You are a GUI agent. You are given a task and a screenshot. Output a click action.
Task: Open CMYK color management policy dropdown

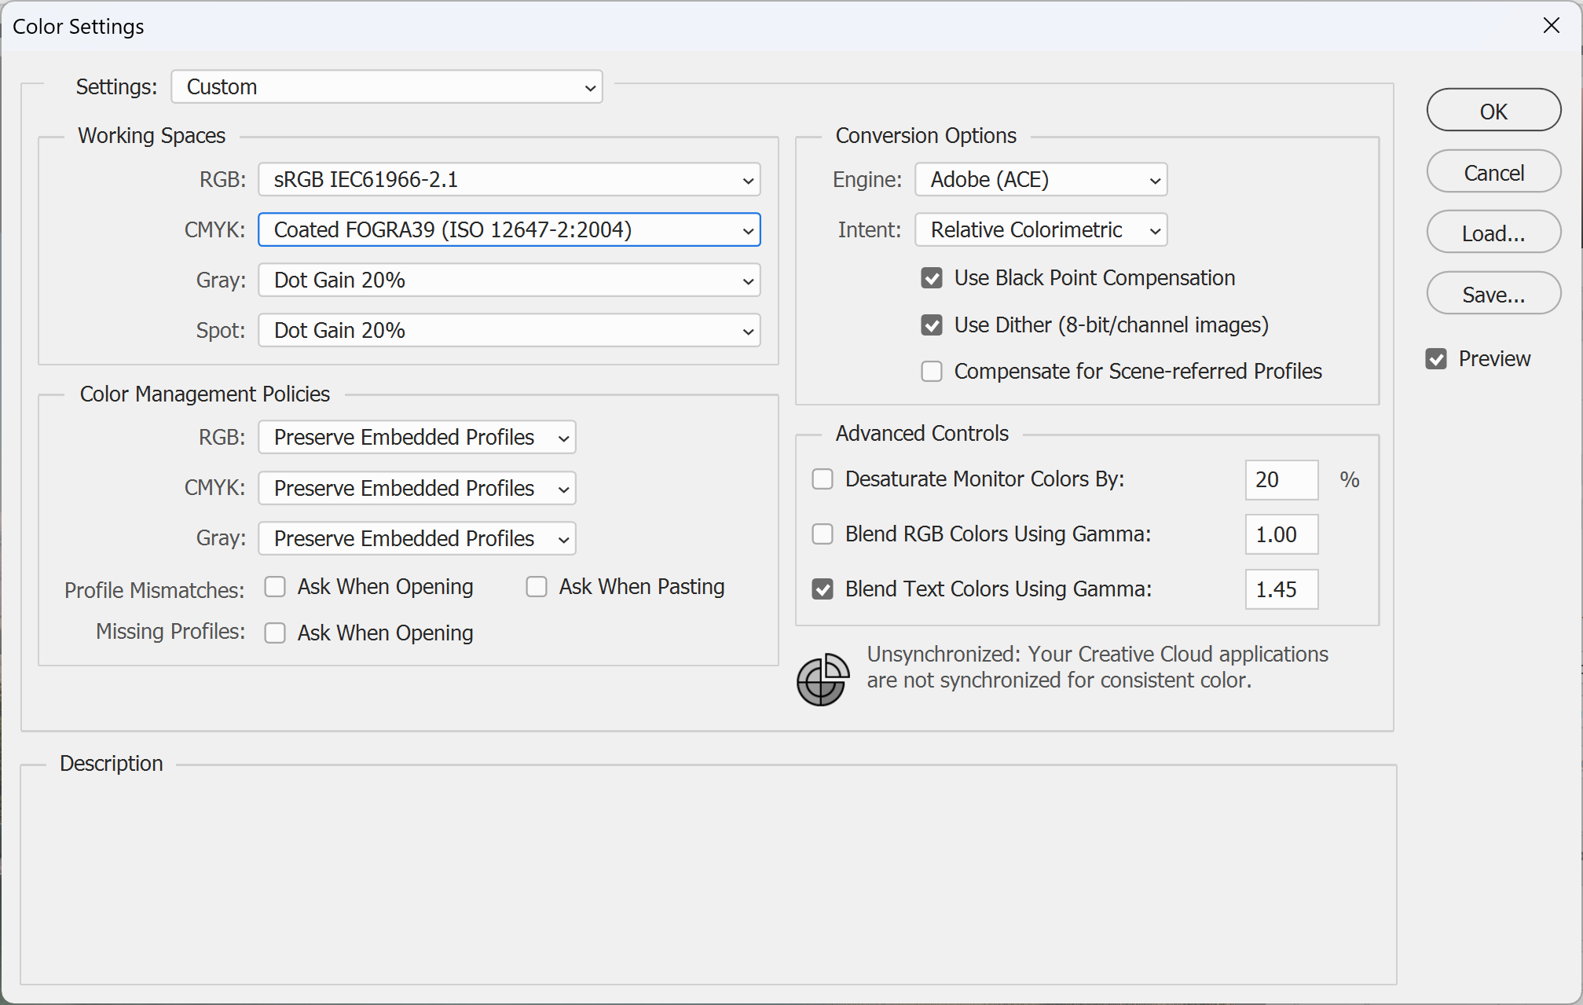click(x=417, y=488)
